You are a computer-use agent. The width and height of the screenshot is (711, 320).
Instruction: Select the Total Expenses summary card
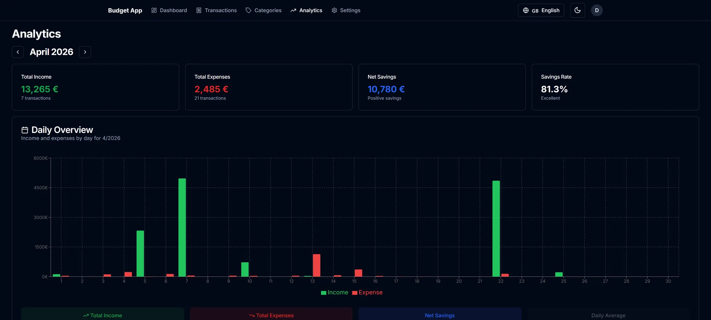point(269,87)
